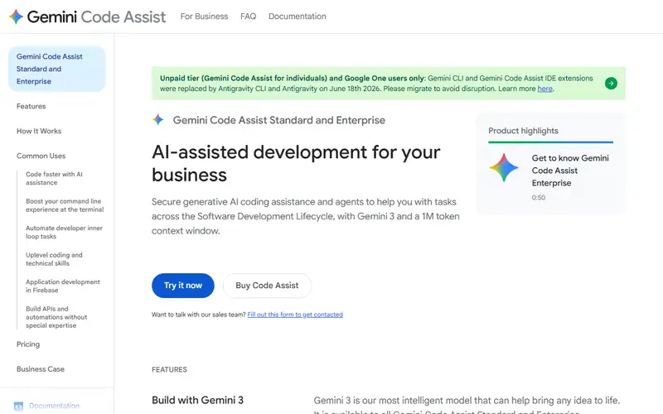Follow Fill out this form to get contacted
Image resolution: width=663 pixels, height=414 pixels.
(x=295, y=315)
